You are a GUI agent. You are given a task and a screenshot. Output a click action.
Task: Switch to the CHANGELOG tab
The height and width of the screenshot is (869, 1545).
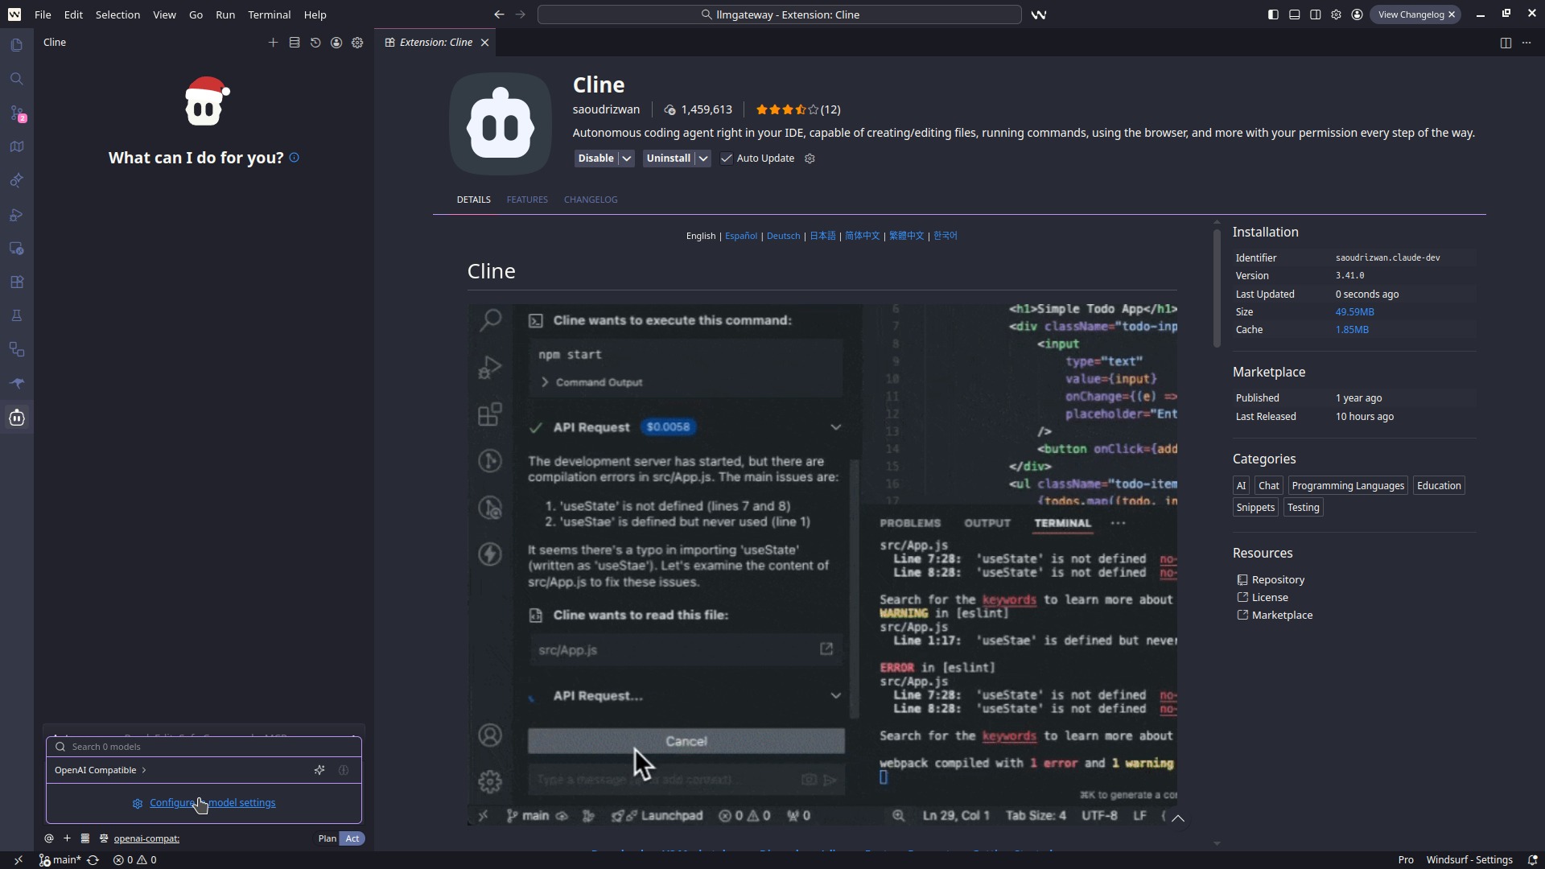click(x=591, y=200)
